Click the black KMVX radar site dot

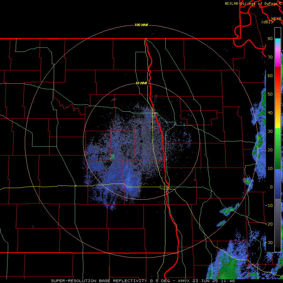pos(141,141)
